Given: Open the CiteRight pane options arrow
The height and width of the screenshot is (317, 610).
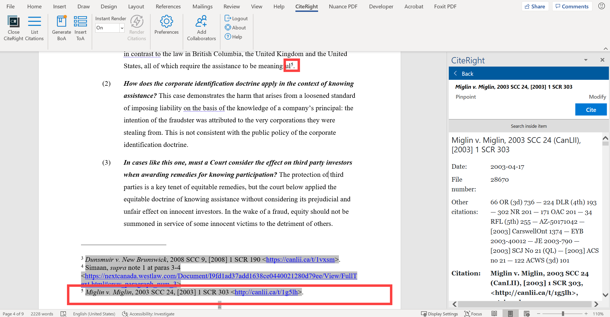Looking at the screenshot, I should point(586,60).
